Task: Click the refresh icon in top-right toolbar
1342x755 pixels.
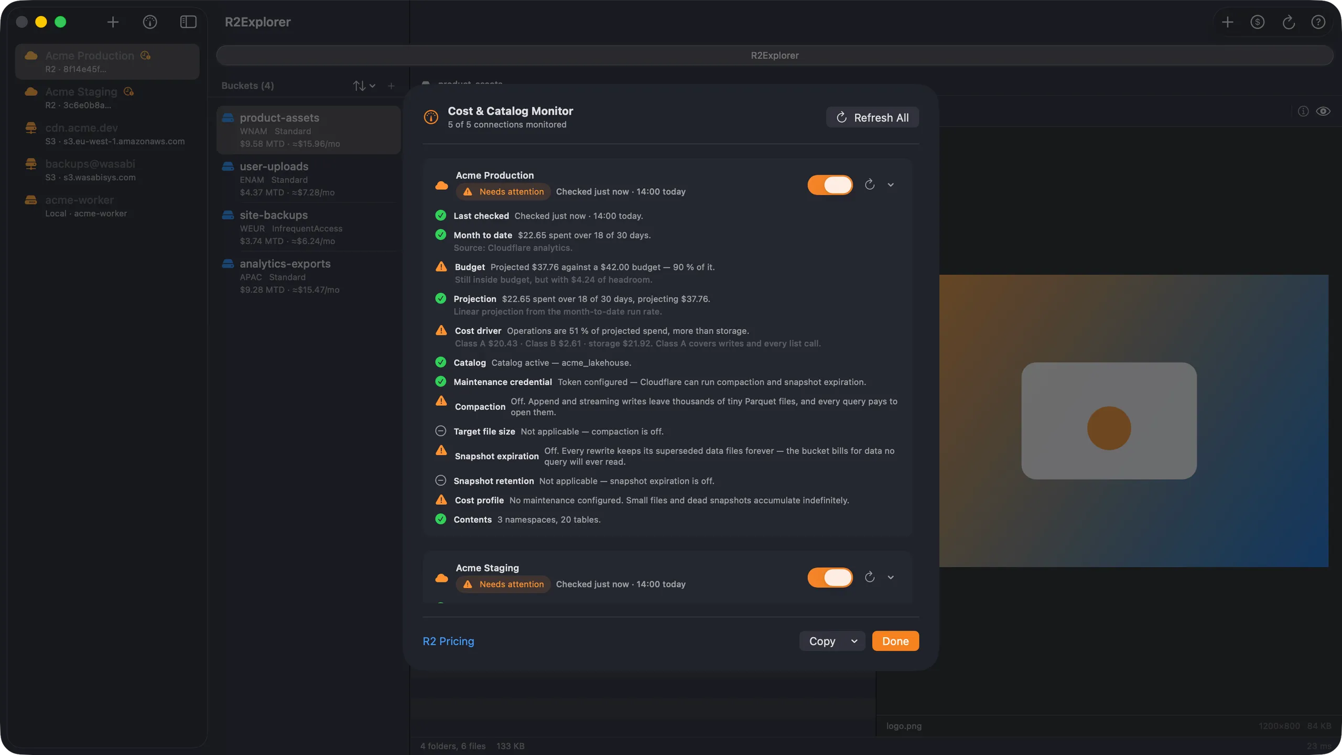Action: pos(1289,22)
